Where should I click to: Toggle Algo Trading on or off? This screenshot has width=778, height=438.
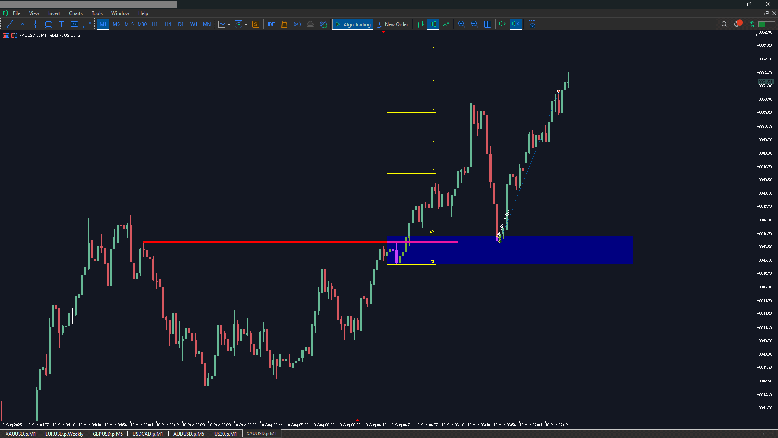coord(353,24)
